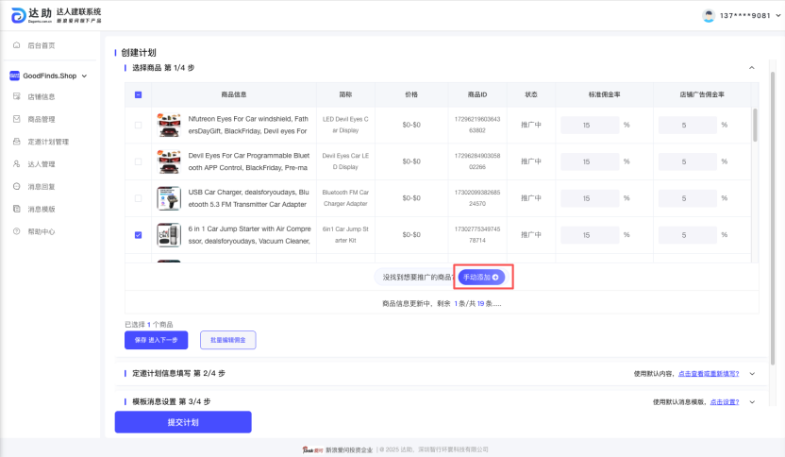This screenshot has width=785, height=457.
Task: Expand the 定邀计划信息填写 step 2/4 section
Action: coord(751,374)
